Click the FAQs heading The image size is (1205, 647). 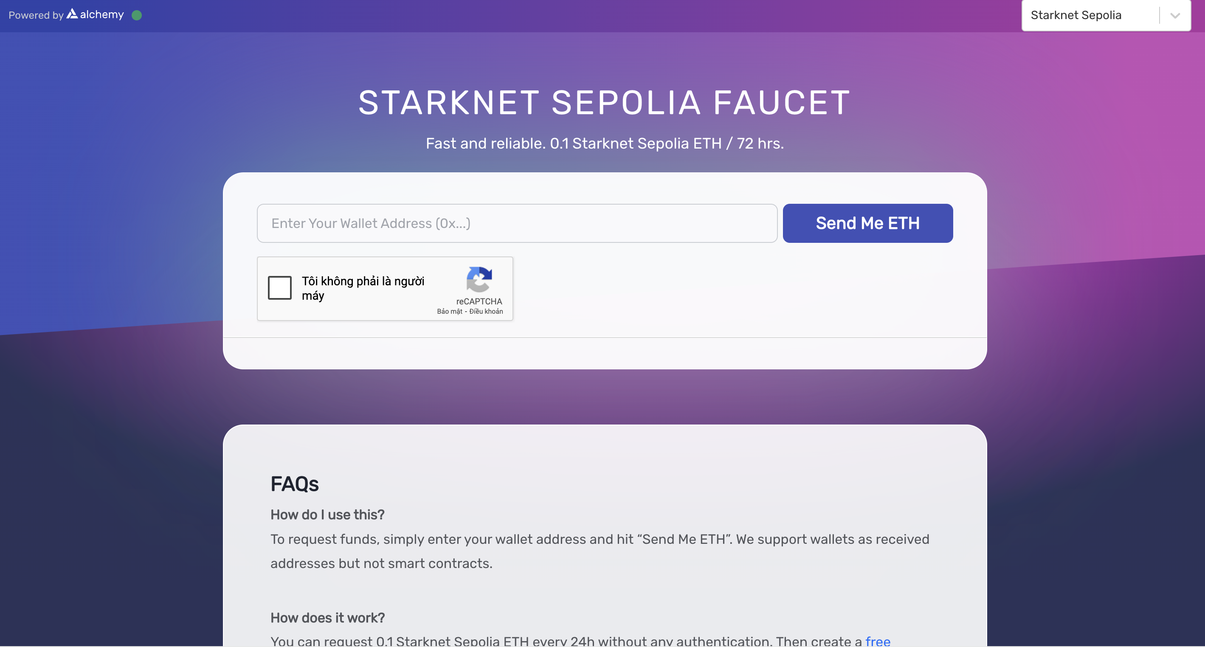coord(294,484)
